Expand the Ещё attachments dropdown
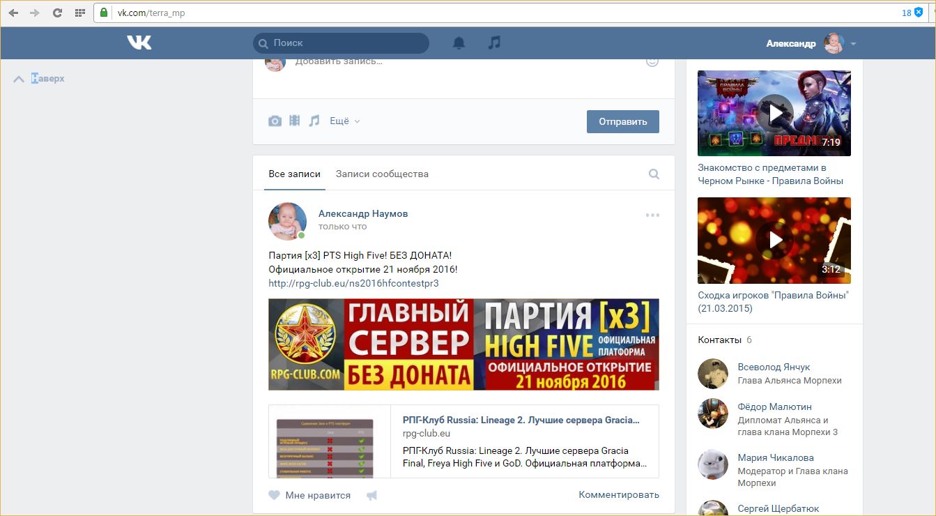 coord(344,121)
